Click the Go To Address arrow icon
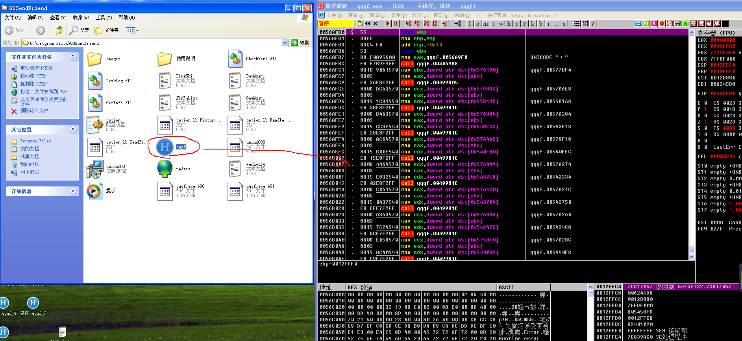 [457, 24]
